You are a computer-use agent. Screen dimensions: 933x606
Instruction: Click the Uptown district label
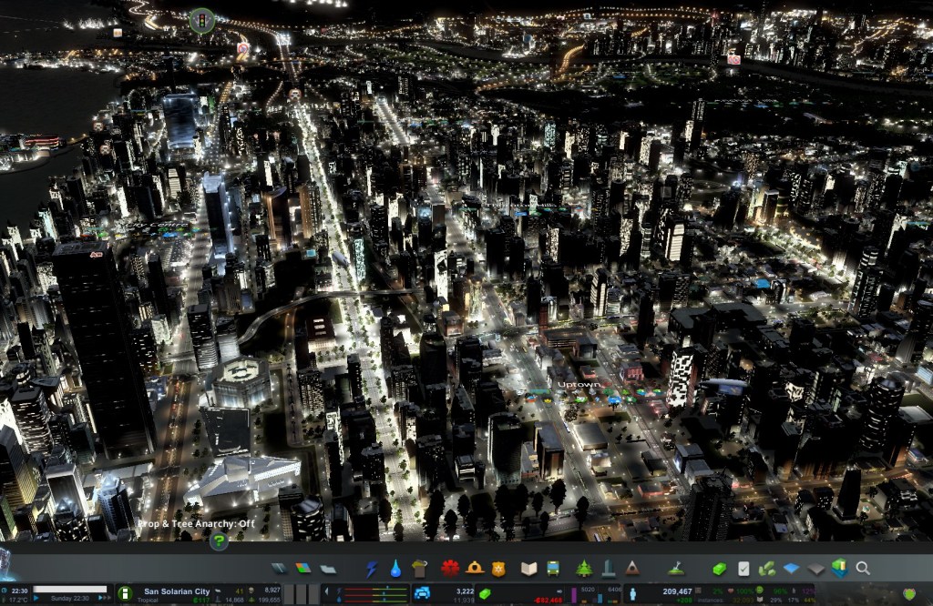coord(579,385)
